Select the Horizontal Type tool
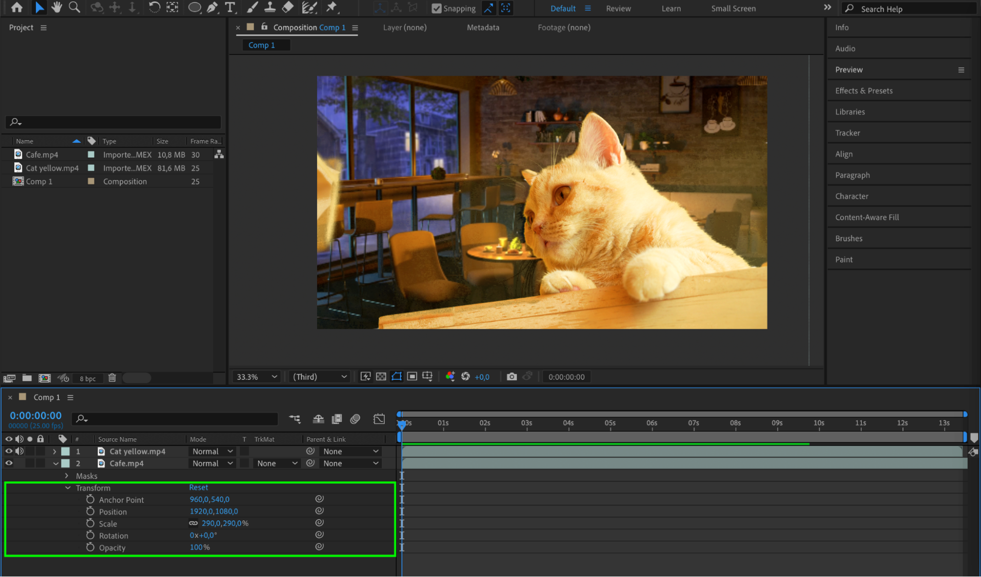 click(x=230, y=7)
